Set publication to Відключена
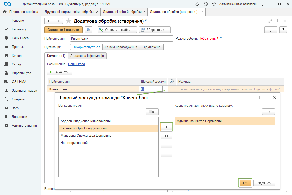292x195 pixels. click(x=151, y=47)
